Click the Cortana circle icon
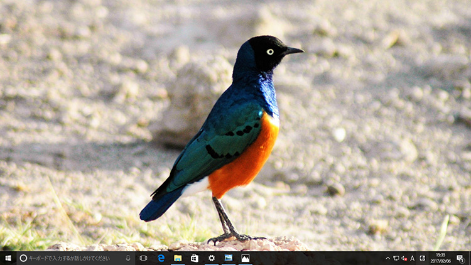The height and width of the screenshot is (265, 471). (23, 258)
